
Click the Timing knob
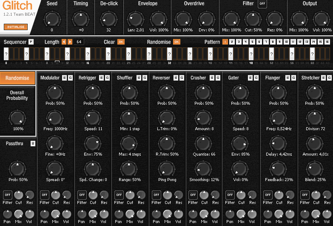click(x=81, y=19)
